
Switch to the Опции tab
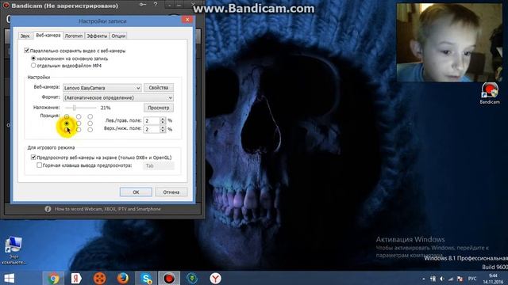tap(118, 36)
